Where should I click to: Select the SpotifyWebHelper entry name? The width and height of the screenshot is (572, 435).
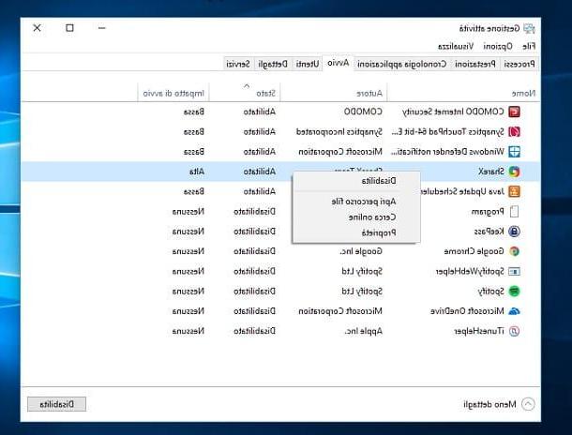(x=470, y=271)
